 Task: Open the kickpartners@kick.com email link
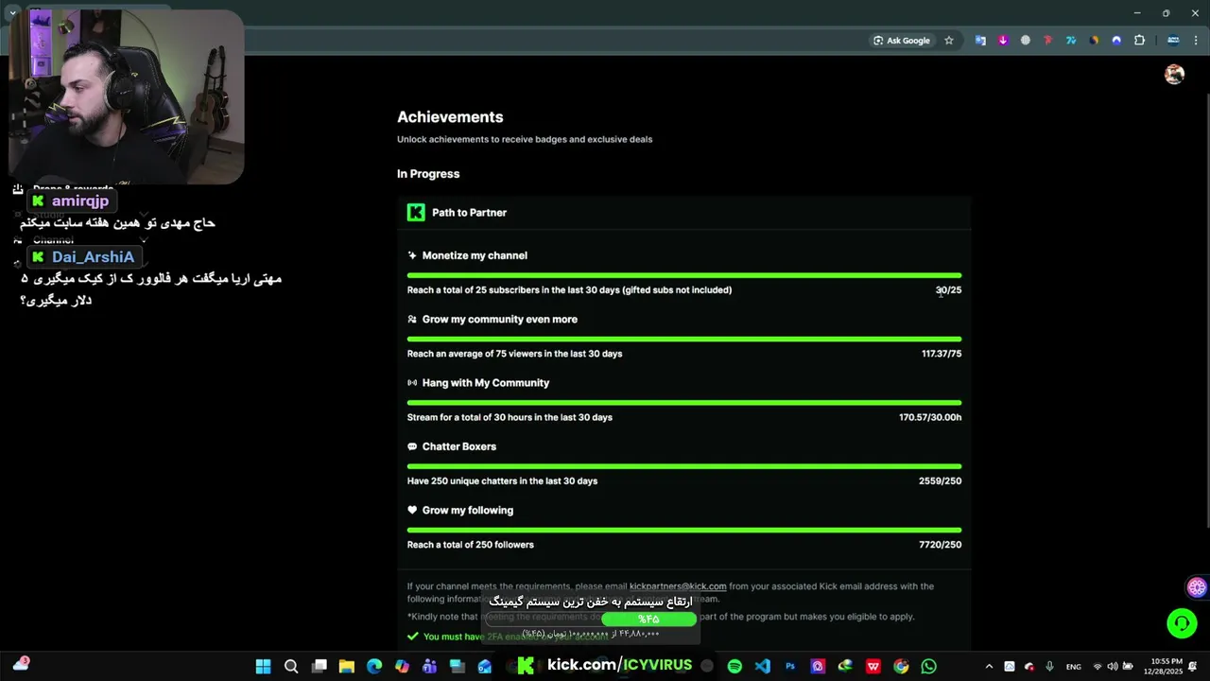pos(678,586)
